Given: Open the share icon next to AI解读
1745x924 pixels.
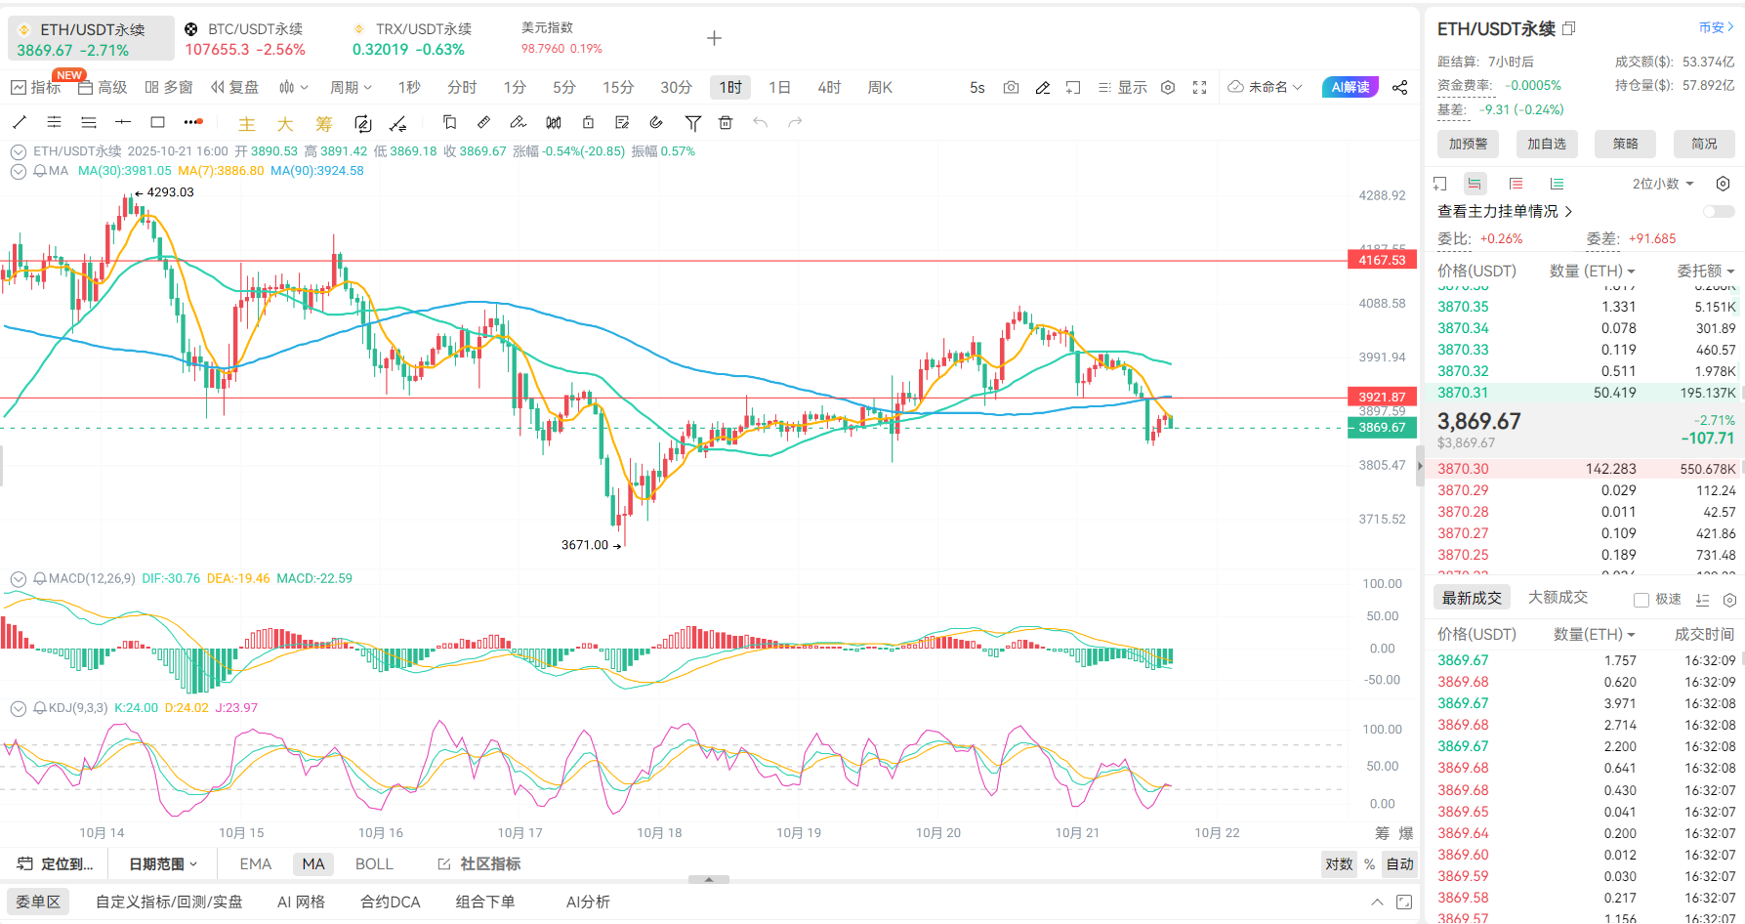Looking at the screenshot, I should [1399, 88].
